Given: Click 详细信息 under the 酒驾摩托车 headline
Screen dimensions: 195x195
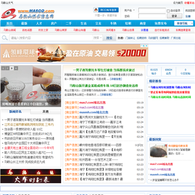Looking at the screenshot, I should [x=116, y=79].
